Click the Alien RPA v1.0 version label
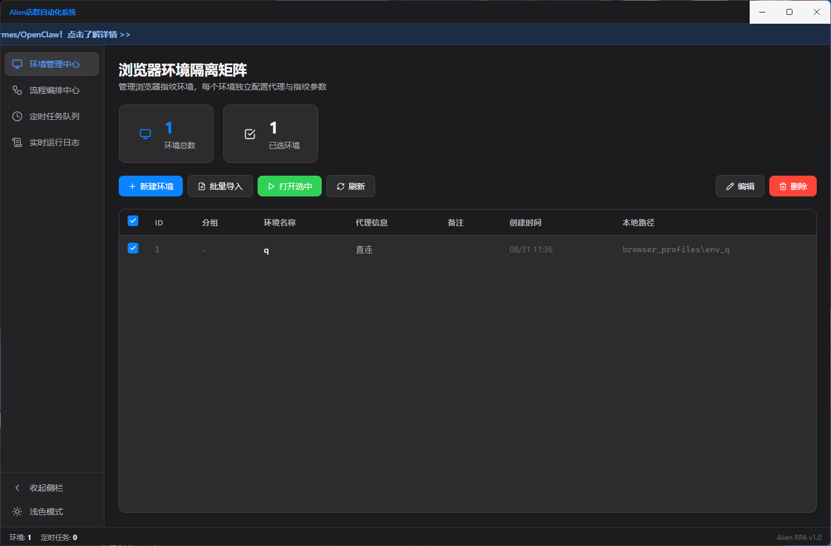831x546 pixels. pyautogui.click(x=799, y=538)
